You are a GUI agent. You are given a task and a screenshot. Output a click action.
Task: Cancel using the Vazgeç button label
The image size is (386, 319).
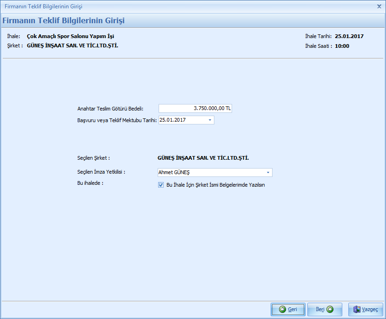click(371, 309)
